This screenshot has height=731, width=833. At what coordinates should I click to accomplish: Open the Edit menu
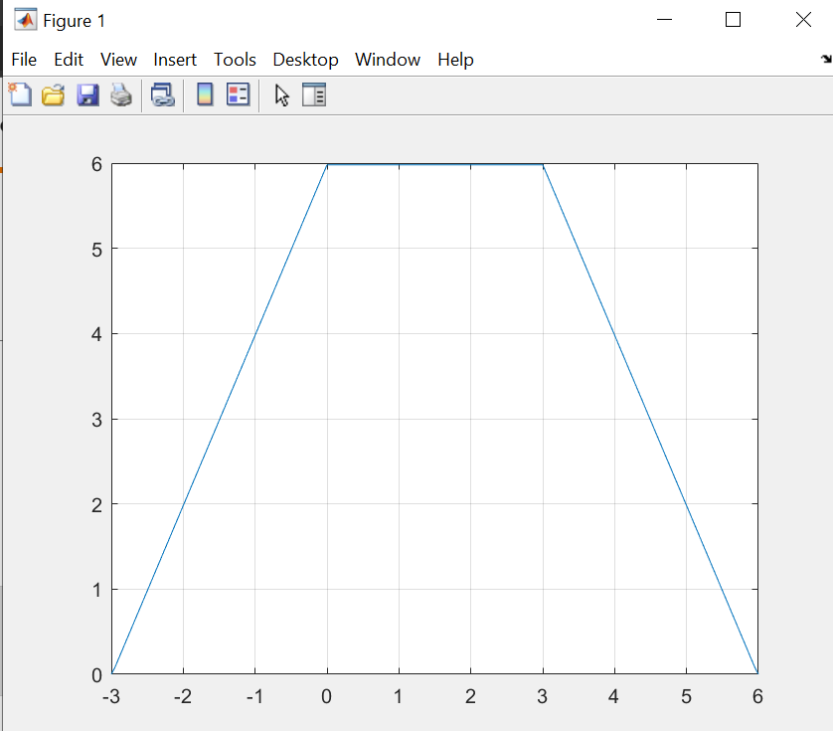[69, 60]
